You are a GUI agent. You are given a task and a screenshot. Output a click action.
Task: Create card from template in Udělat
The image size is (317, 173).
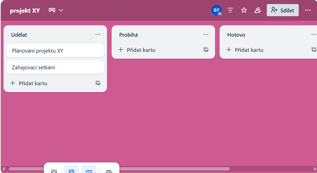98,83
